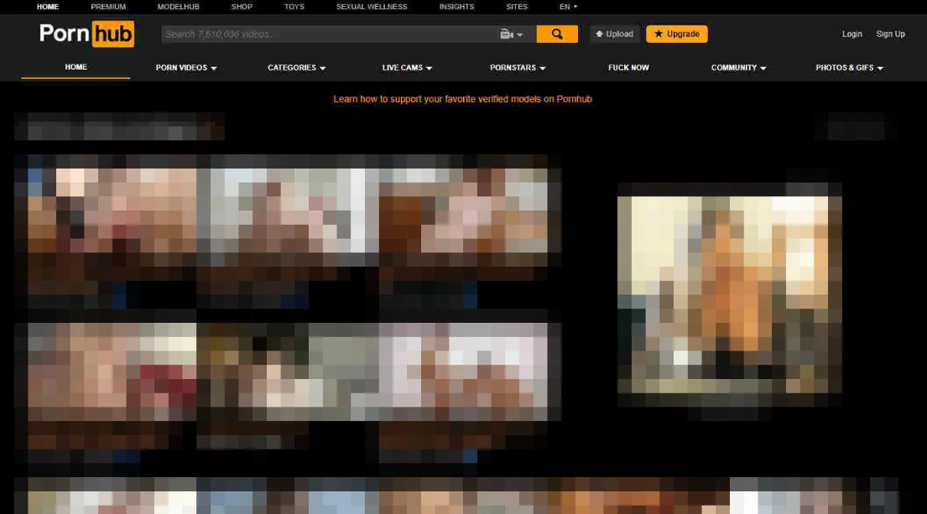Click the Sign Up link
927x514 pixels.
click(x=890, y=34)
